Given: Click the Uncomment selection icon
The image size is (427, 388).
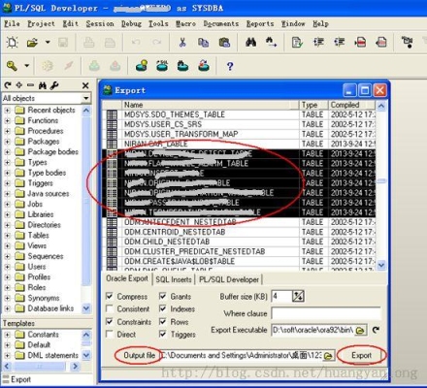Looking at the screenshot, I should click(381, 43).
